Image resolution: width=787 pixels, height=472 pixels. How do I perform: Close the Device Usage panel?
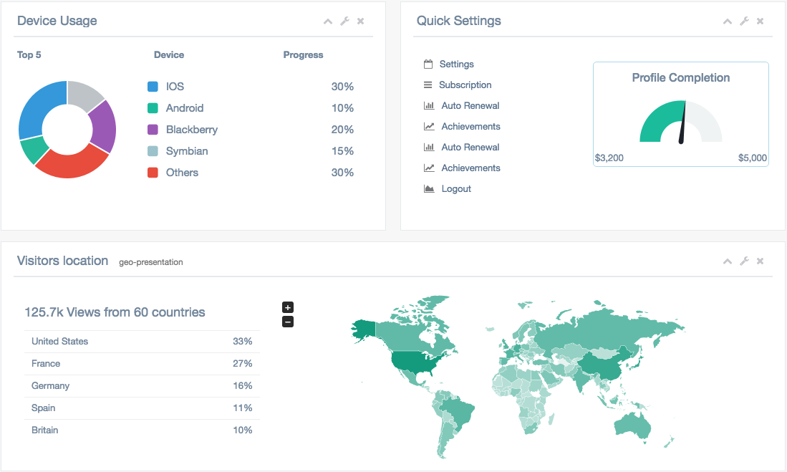pos(360,21)
